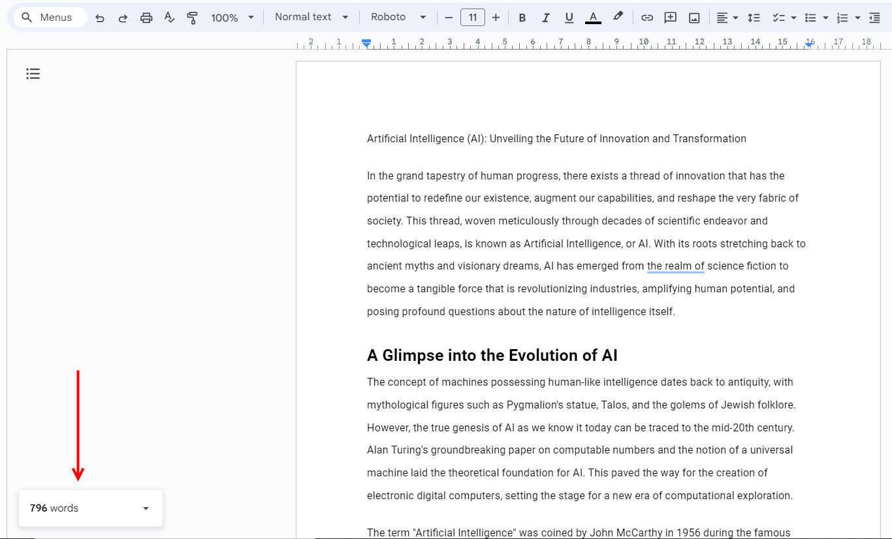Add a comment
892x539 pixels.
671,18
